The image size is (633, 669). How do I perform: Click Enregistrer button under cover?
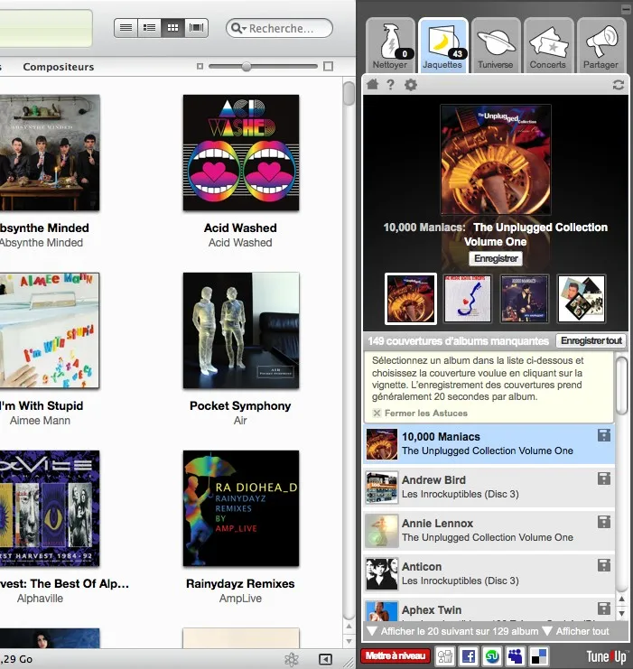tap(496, 258)
